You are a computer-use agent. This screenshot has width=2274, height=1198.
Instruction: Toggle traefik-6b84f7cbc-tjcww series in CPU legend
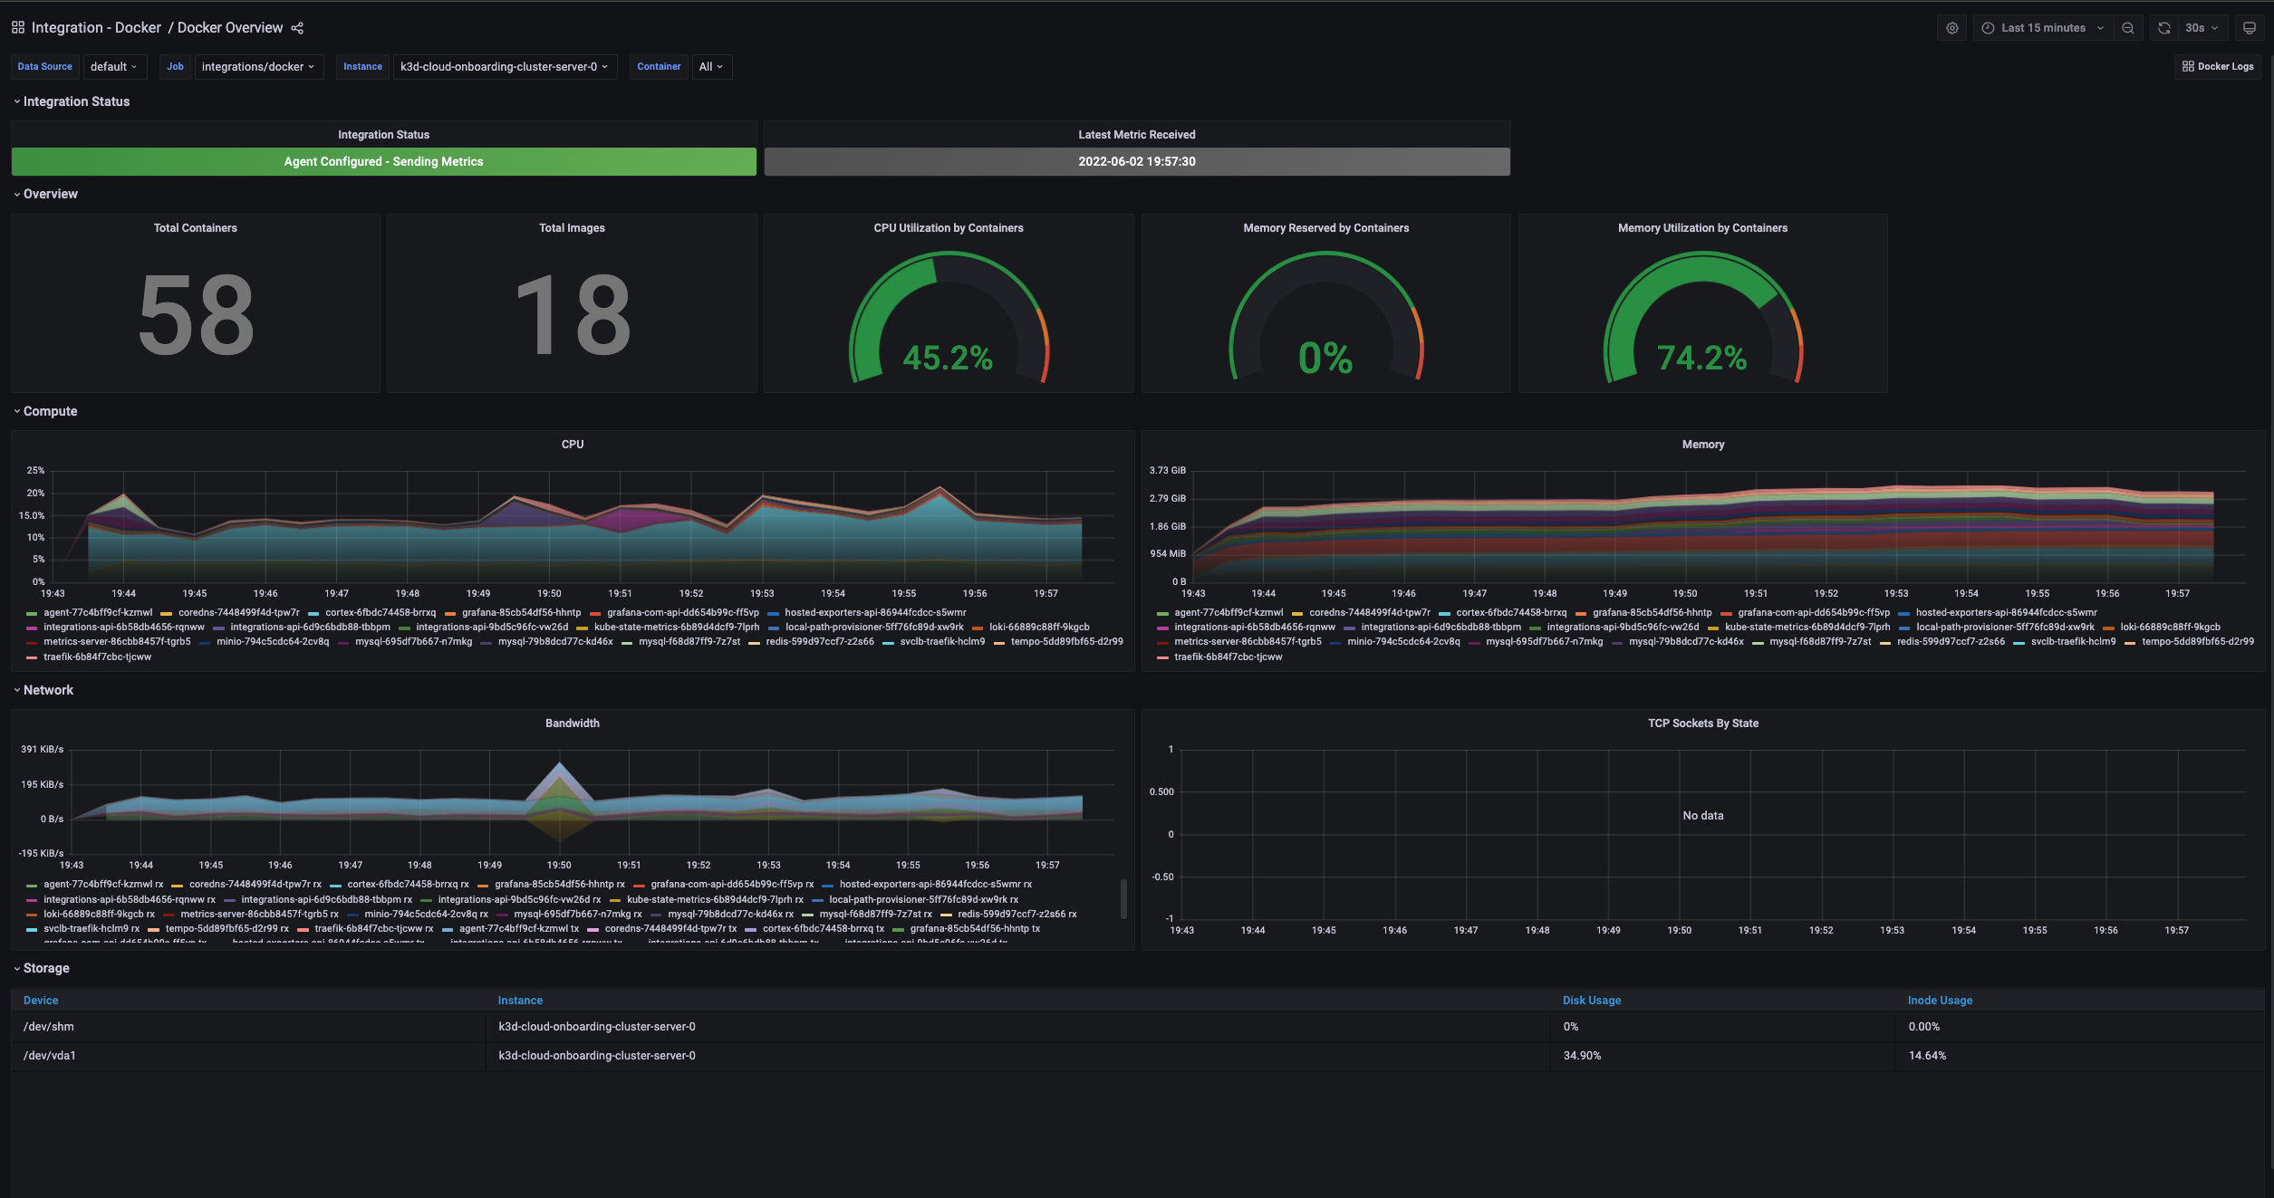[98, 657]
